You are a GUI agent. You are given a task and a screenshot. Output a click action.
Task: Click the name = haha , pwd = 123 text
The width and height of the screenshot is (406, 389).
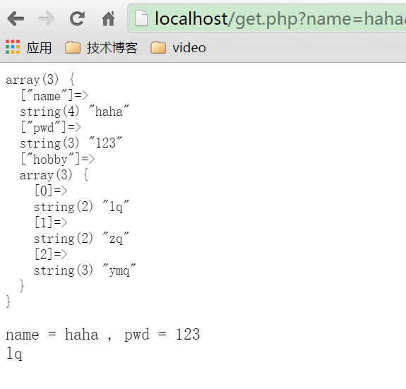point(103,335)
